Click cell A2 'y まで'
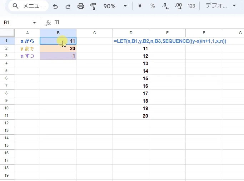The width and height of the screenshot is (244, 181). click(x=28, y=48)
